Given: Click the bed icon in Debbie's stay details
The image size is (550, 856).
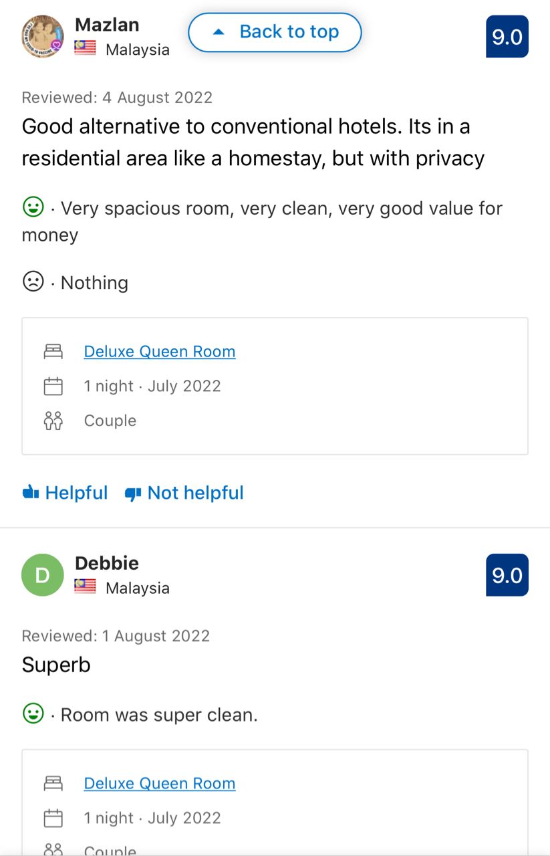Looking at the screenshot, I should coord(53,783).
